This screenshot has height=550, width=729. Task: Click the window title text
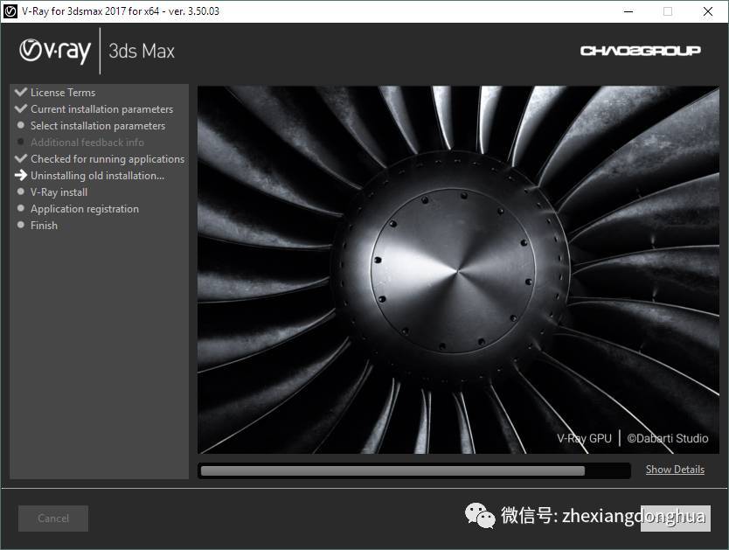click(121, 11)
